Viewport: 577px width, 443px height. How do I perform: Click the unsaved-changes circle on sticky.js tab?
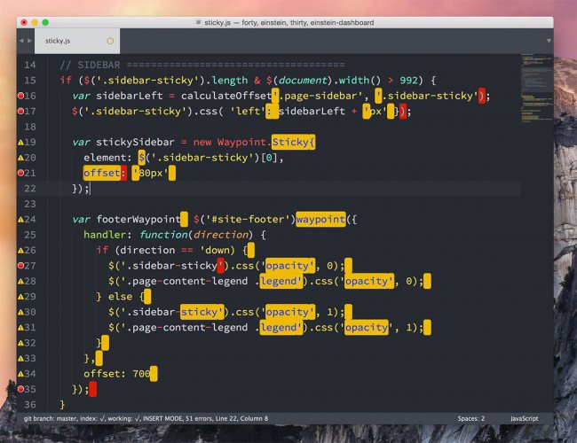[x=110, y=41]
